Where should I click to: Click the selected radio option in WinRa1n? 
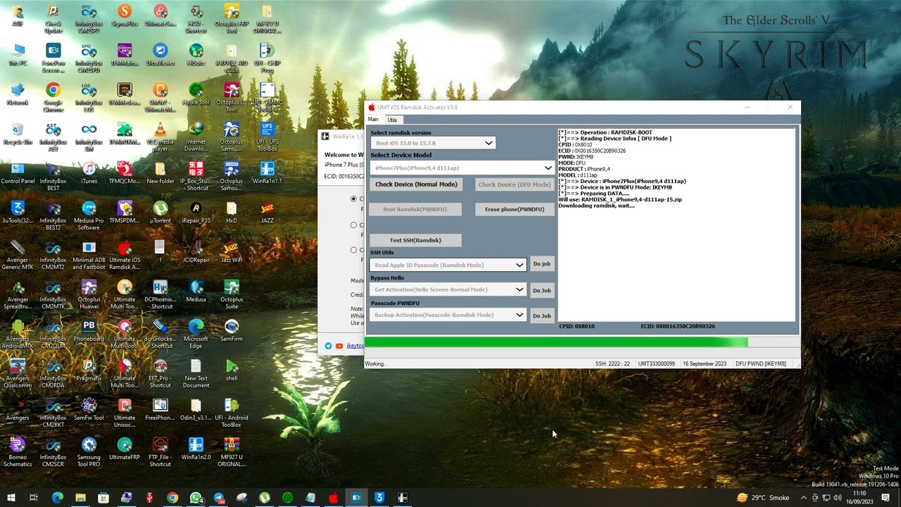(353, 199)
